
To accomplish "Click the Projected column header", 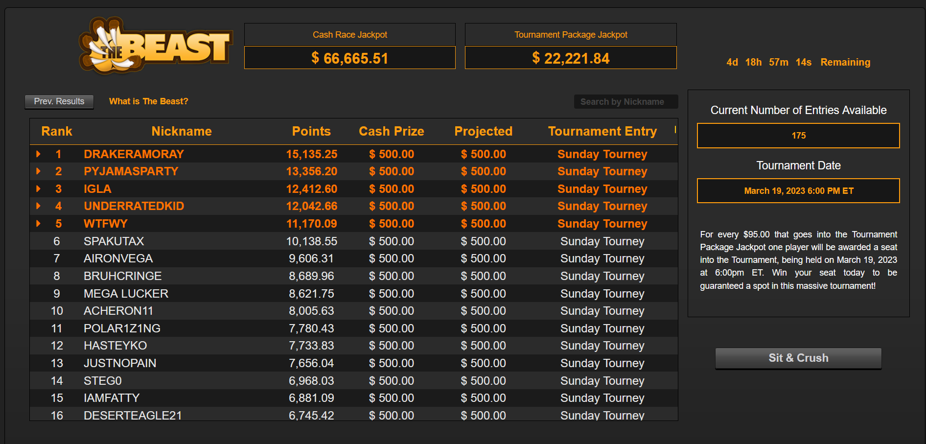I will click(x=484, y=131).
